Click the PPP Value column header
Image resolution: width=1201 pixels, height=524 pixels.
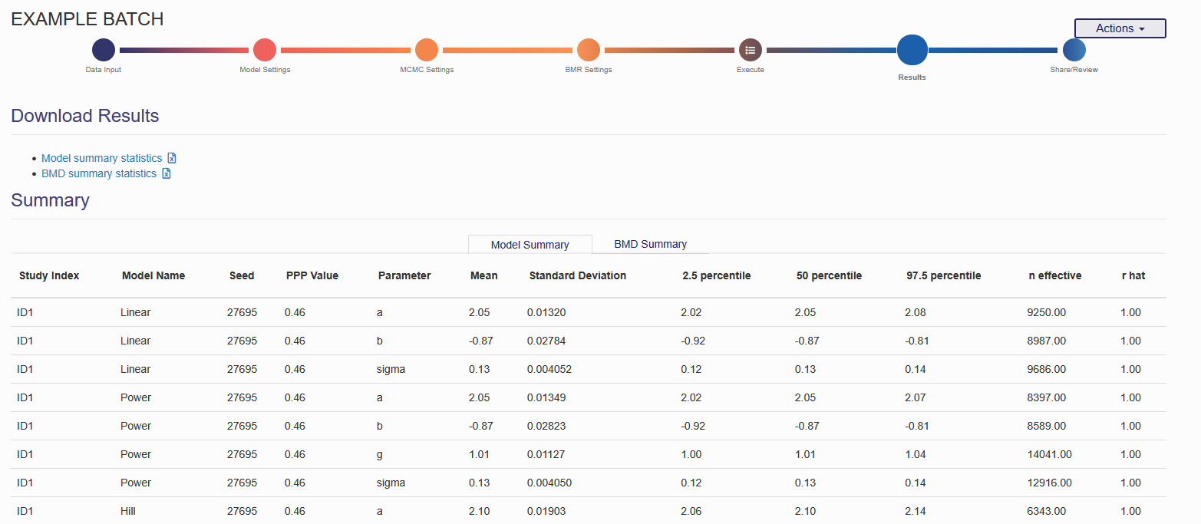(x=312, y=275)
